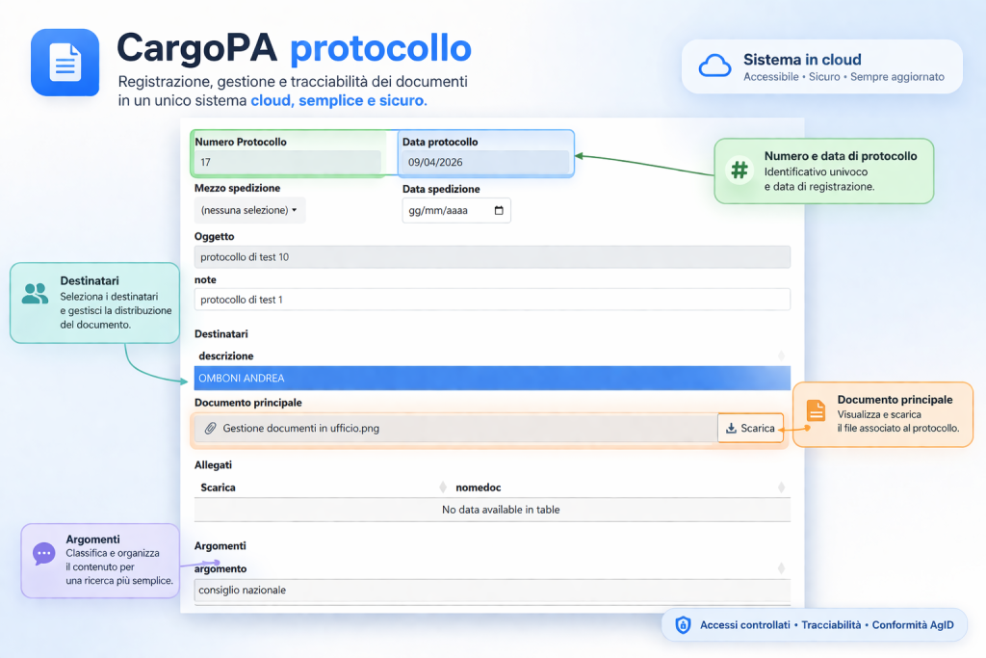Screen dimensions: 986x658
Task: Sort the descrizione column in Destinatari
Action: 781,356
